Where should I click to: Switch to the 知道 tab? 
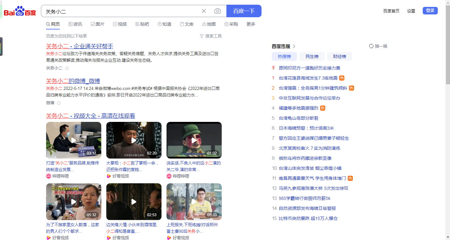(164, 24)
